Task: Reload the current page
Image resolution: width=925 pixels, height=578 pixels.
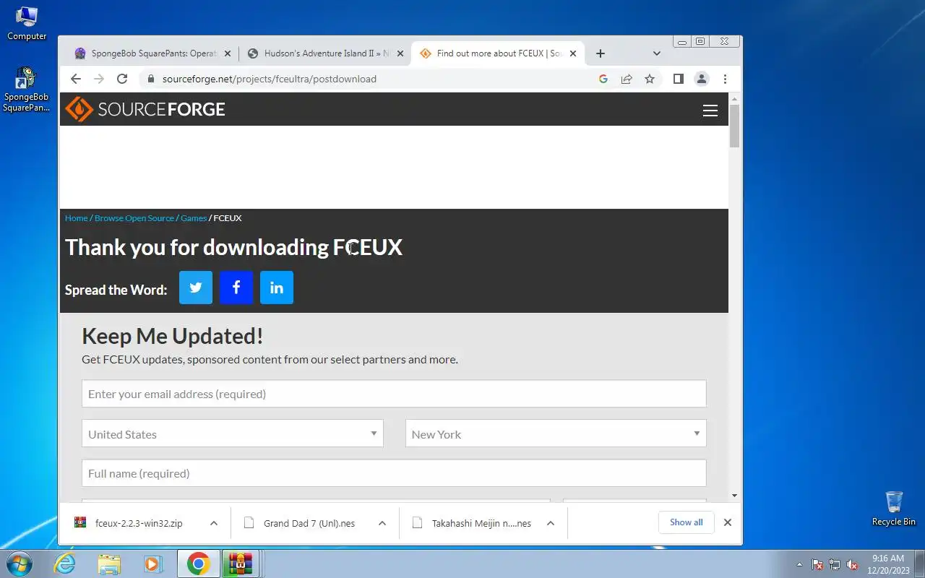Action: pyautogui.click(x=122, y=79)
